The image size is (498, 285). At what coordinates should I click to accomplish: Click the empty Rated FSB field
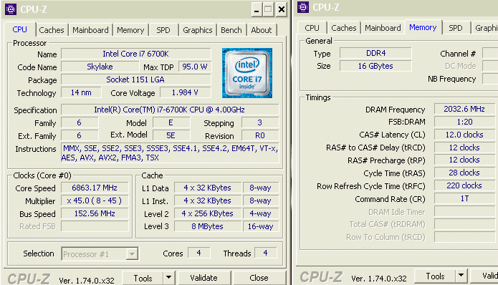[x=95, y=226]
